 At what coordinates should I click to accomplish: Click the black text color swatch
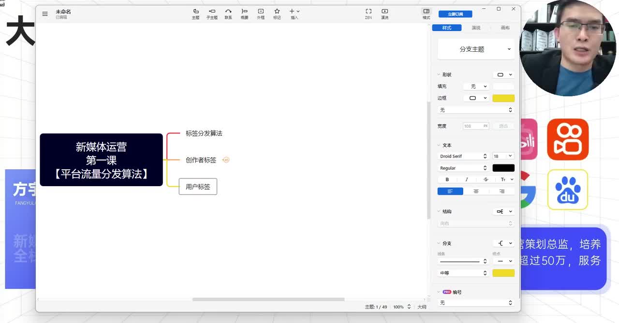[503, 168]
